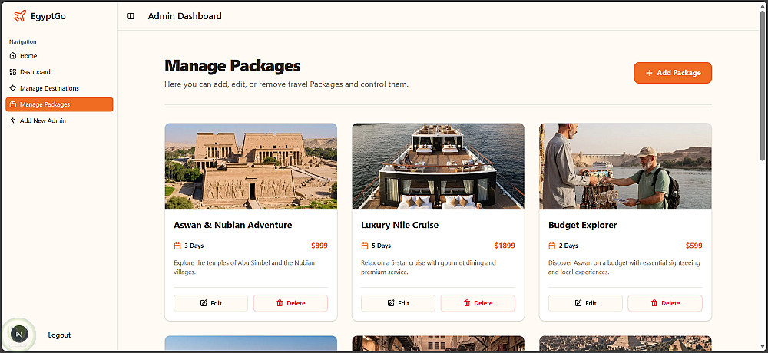Click the Home house icon
This screenshot has height=353, width=768.
[x=13, y=56]
